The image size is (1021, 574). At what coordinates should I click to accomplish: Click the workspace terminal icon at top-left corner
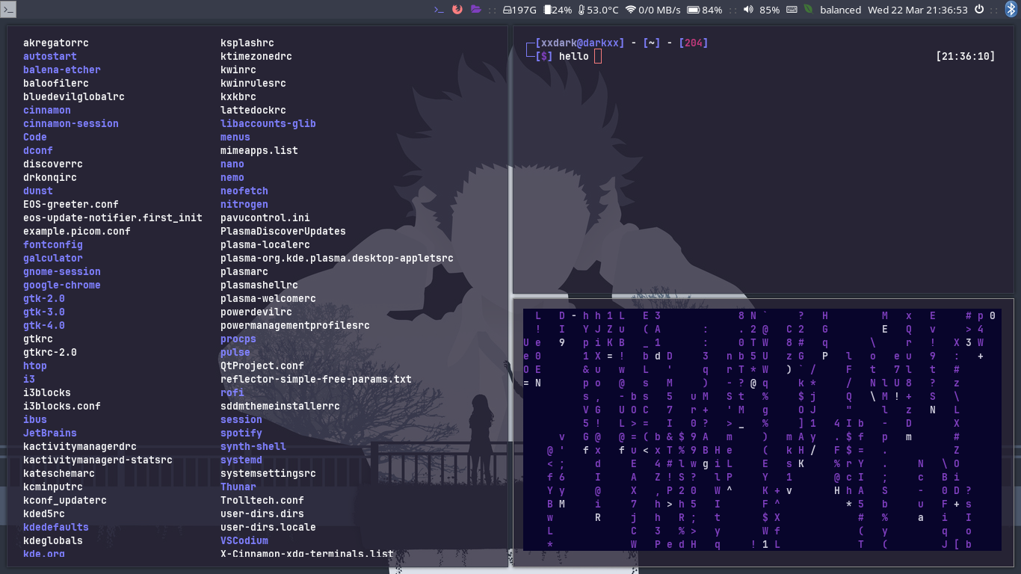pyautogui.click(x=7, y=10)
